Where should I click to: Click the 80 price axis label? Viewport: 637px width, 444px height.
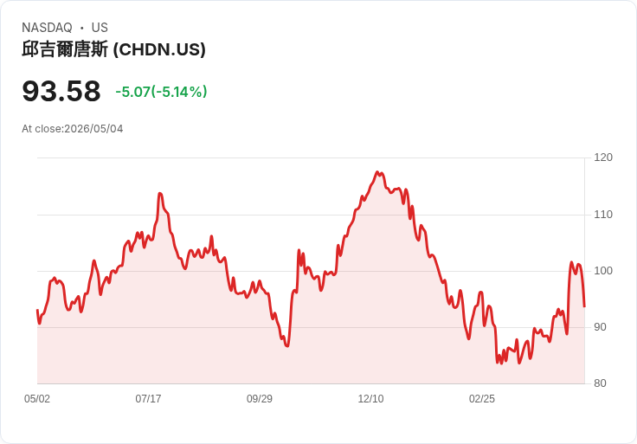pos(600,383)
